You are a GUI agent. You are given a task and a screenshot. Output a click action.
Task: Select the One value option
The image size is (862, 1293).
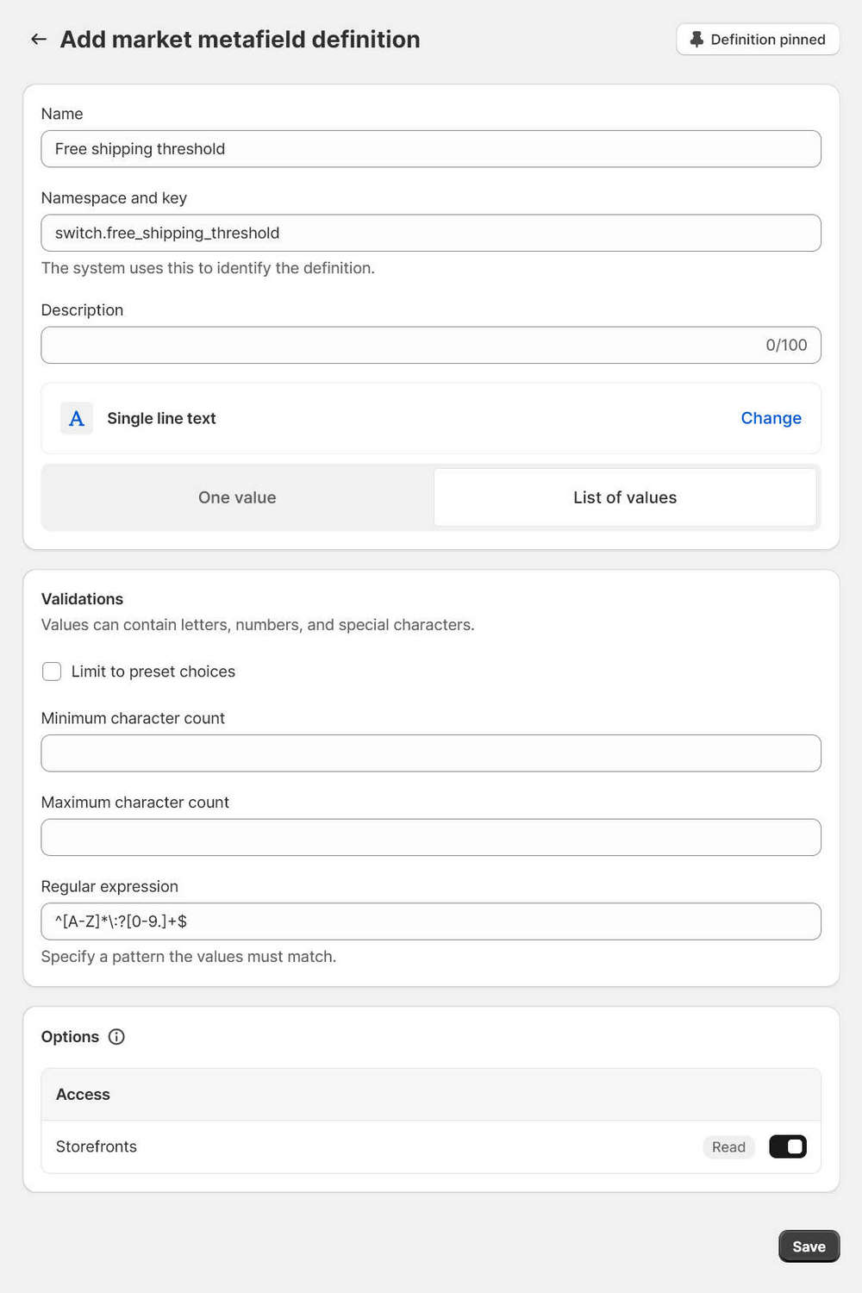click(237, 497)
